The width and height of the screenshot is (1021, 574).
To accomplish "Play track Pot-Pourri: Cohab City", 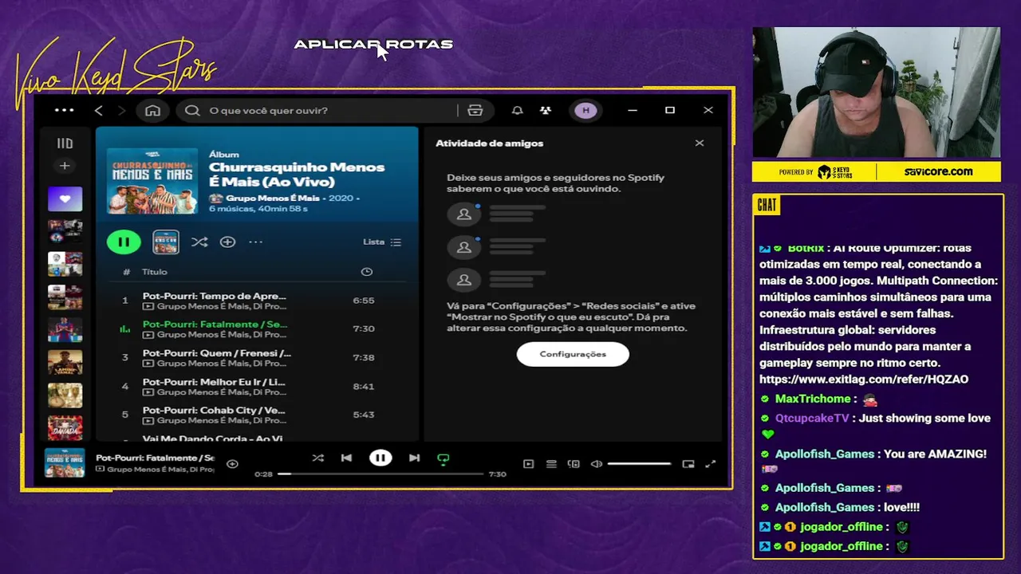I will click(257, 415).
